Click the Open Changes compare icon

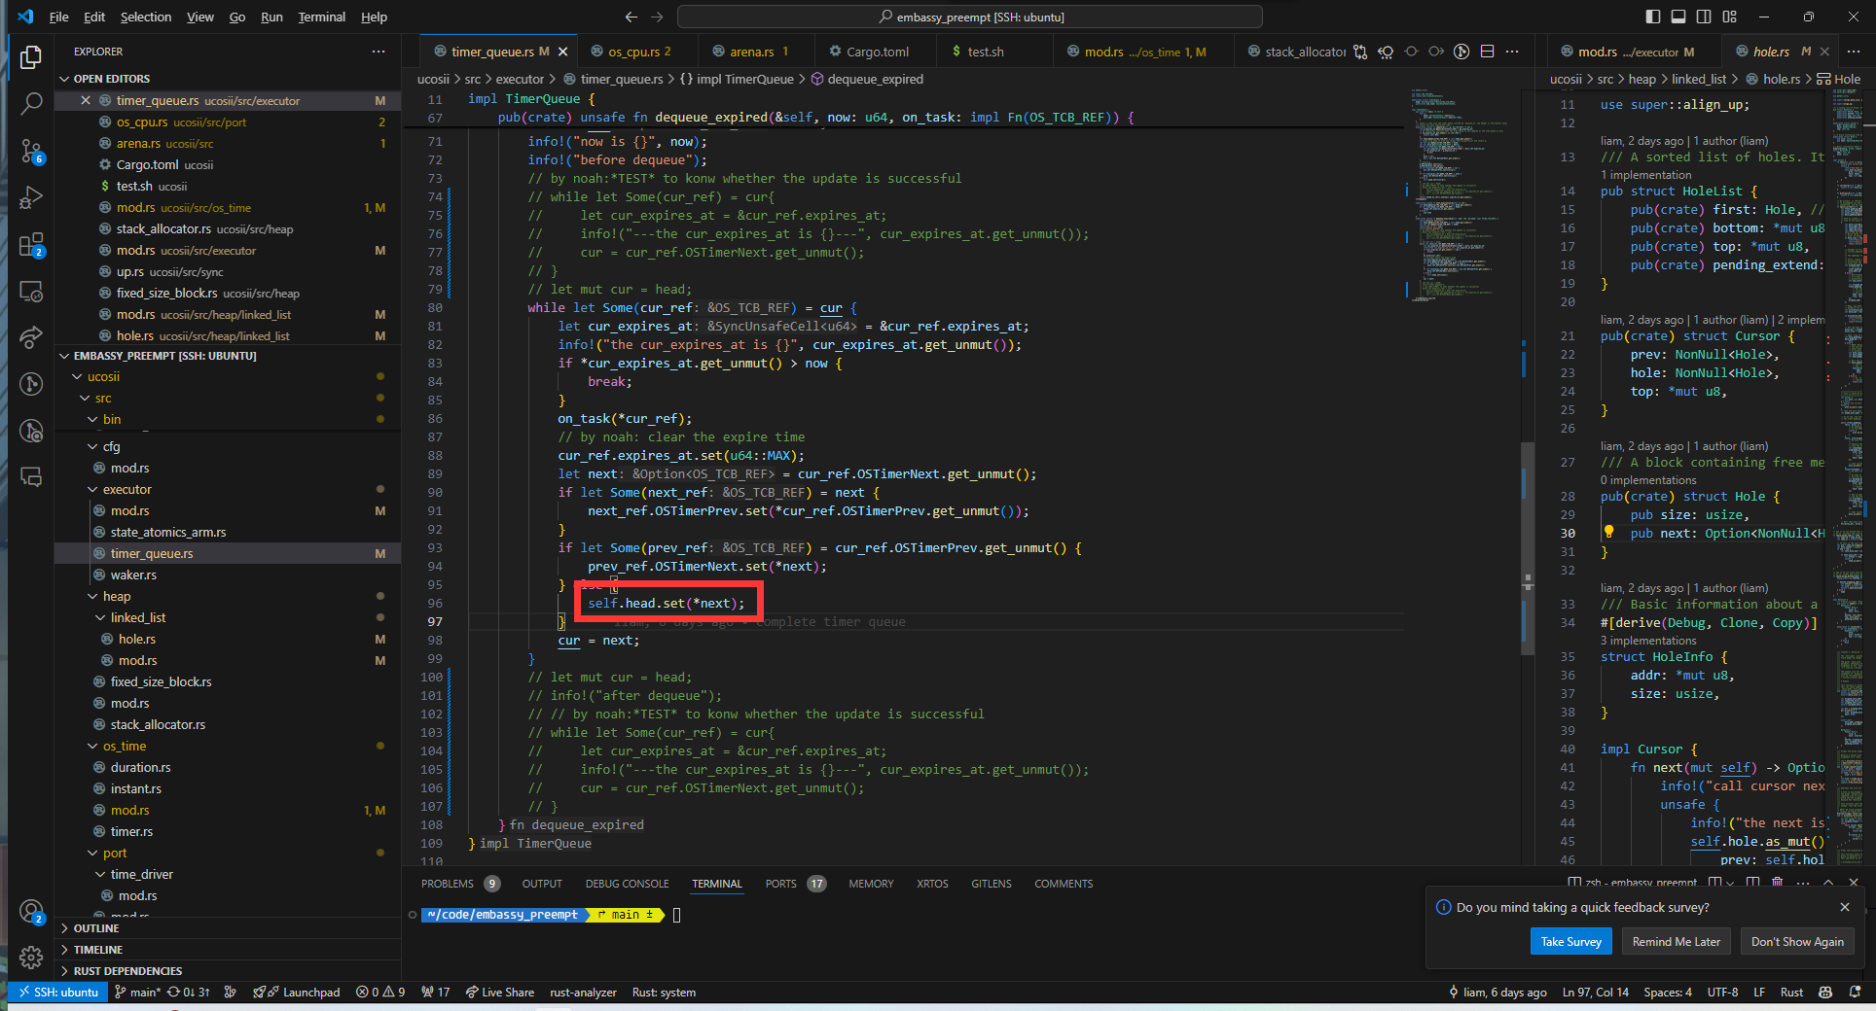click(1360, 52)
